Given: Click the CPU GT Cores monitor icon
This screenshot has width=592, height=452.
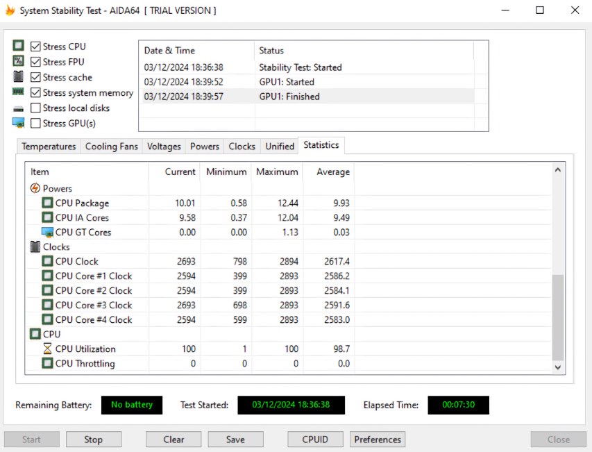Looking at the screenshot, I should pyautogui.click(x=47, y=232).
